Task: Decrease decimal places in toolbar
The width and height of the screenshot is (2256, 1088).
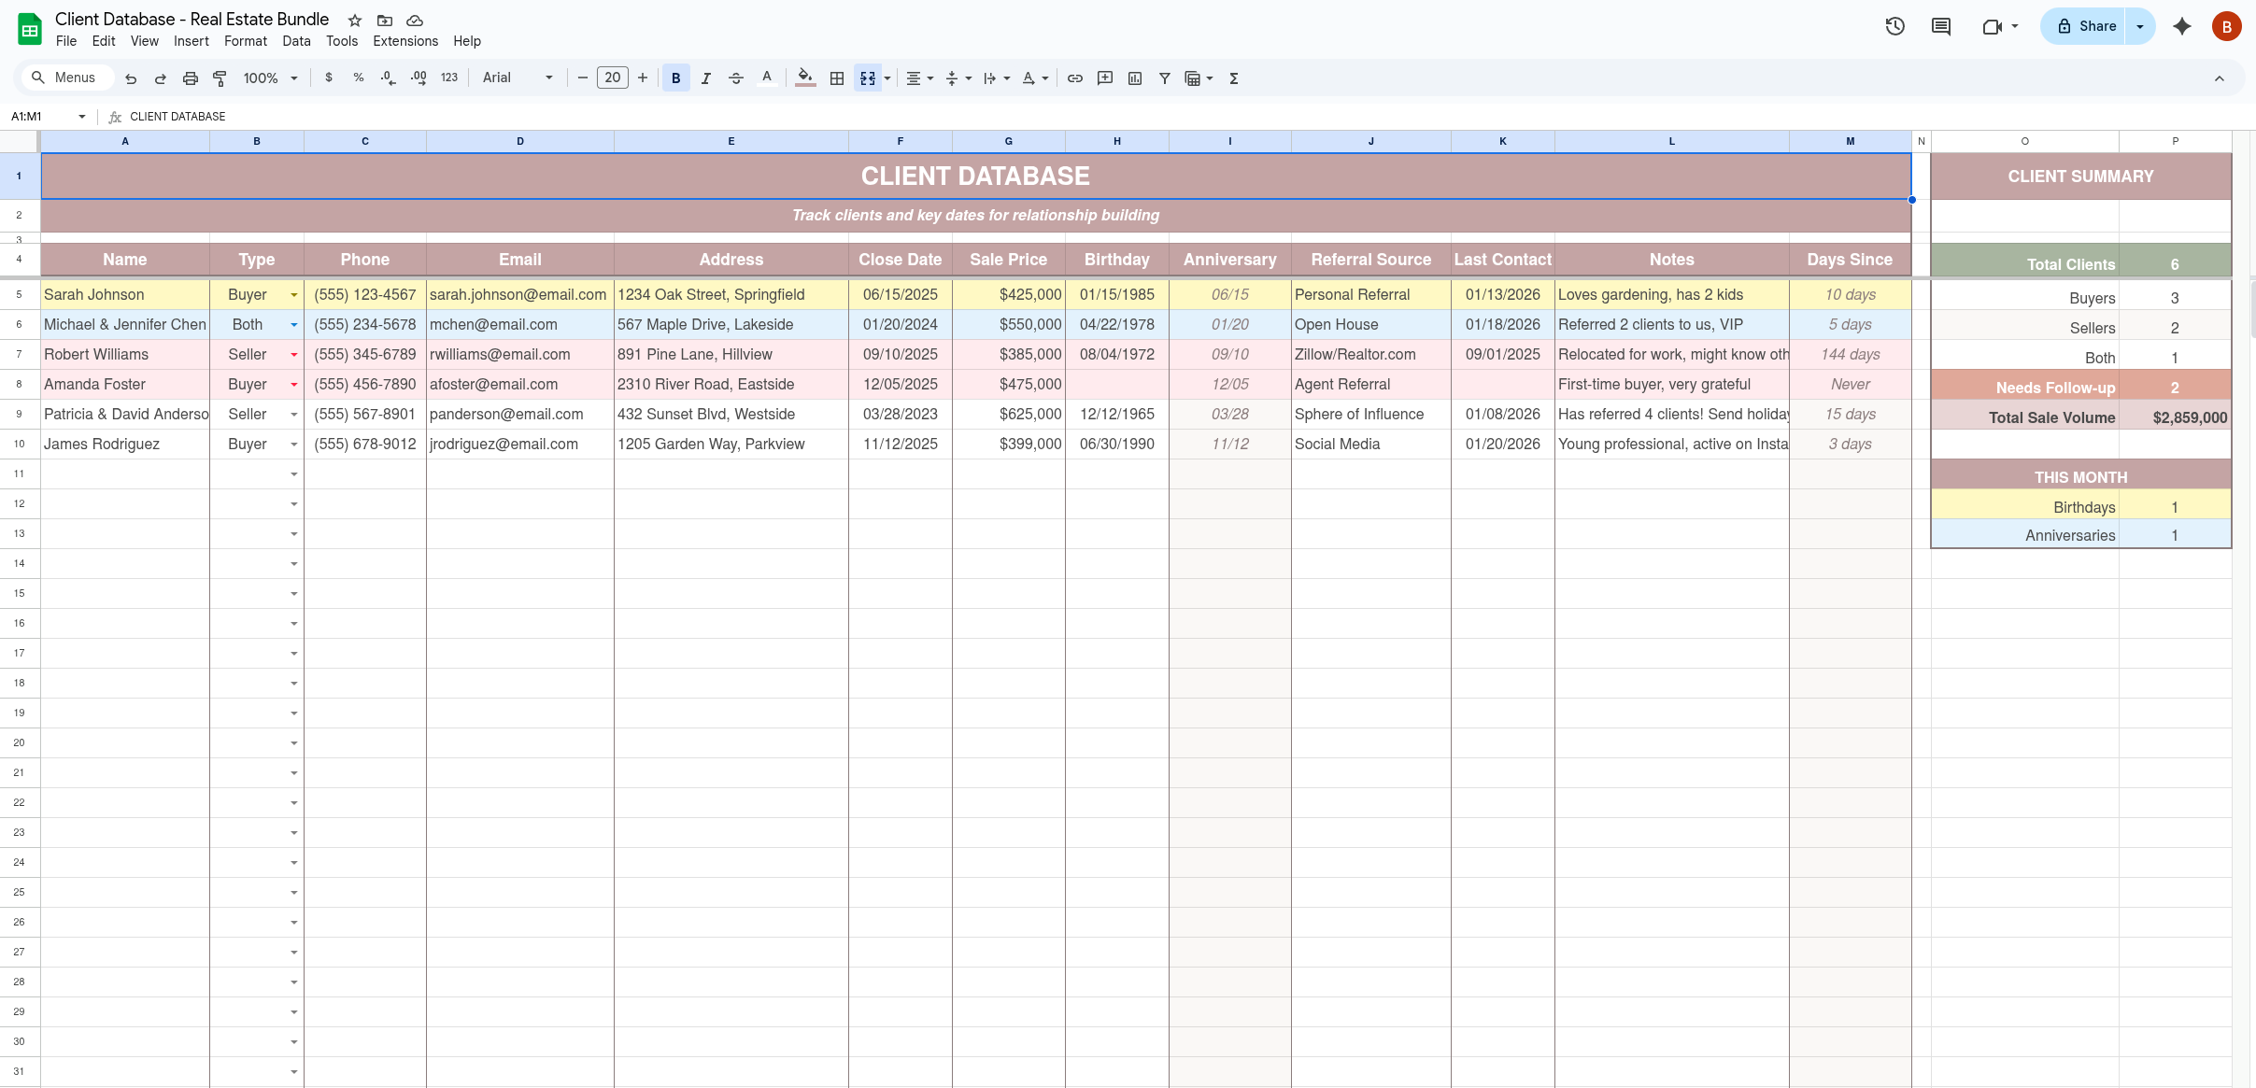Action: coord(387,78)
